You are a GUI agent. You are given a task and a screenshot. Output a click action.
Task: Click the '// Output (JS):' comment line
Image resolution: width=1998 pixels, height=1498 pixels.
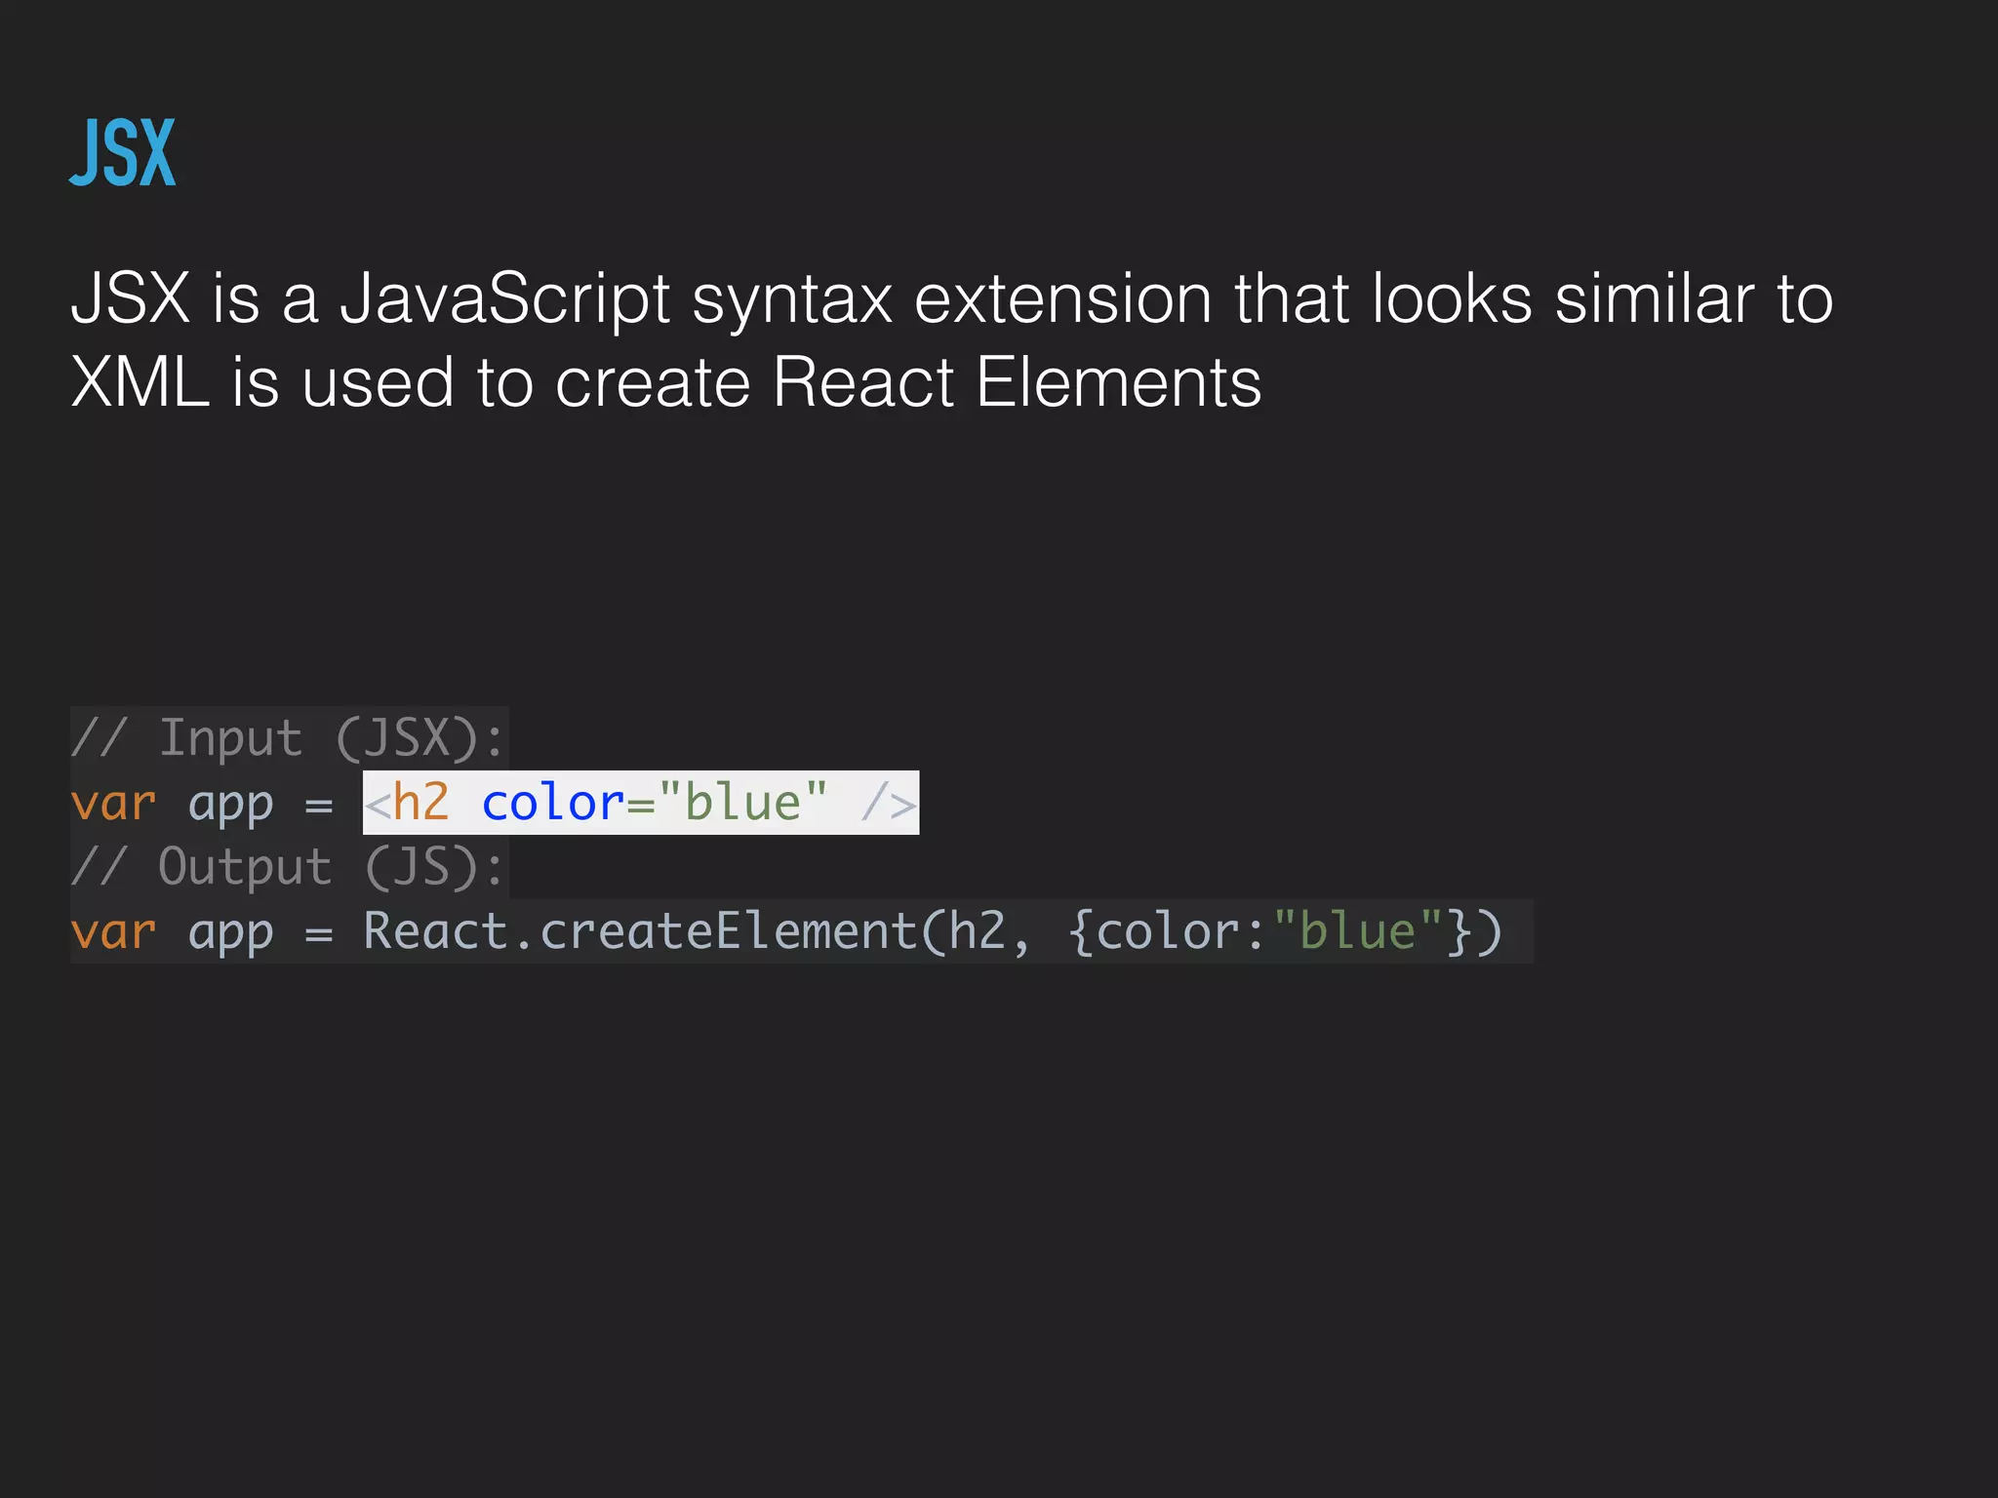tap(289, 867)
